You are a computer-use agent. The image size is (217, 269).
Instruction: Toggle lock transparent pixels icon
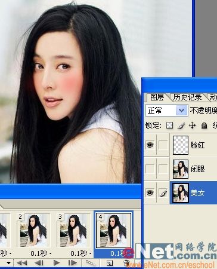tap(169, 126)
